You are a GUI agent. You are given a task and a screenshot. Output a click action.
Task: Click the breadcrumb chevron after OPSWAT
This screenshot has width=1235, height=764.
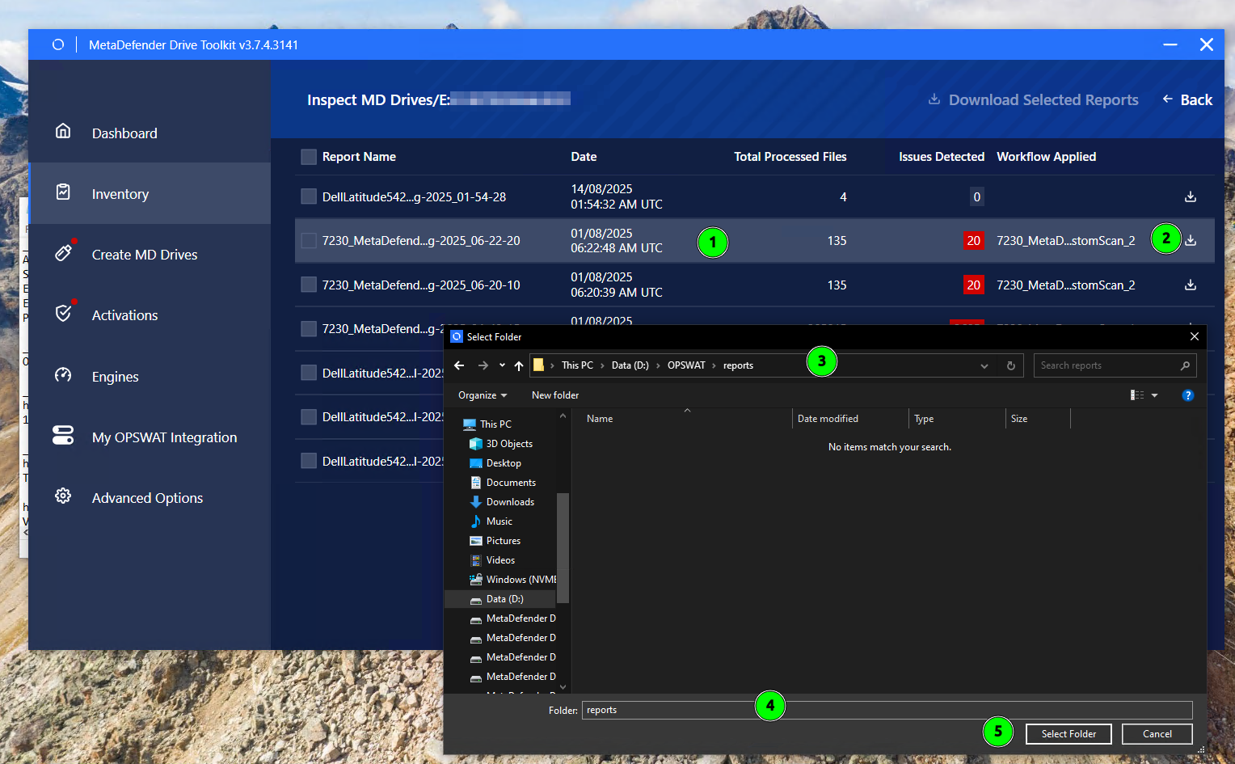pyautogui.click(x=714, y=365)
